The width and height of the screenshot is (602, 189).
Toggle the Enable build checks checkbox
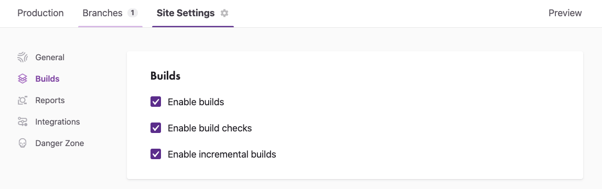(x=156, y=128)
